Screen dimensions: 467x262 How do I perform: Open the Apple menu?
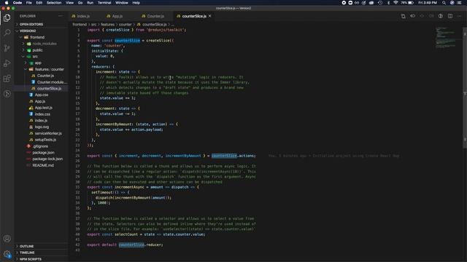pyautogui.click(x=7, y=3)
